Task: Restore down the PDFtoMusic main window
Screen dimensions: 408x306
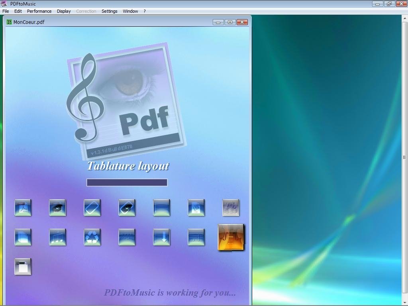Action: 389,4
